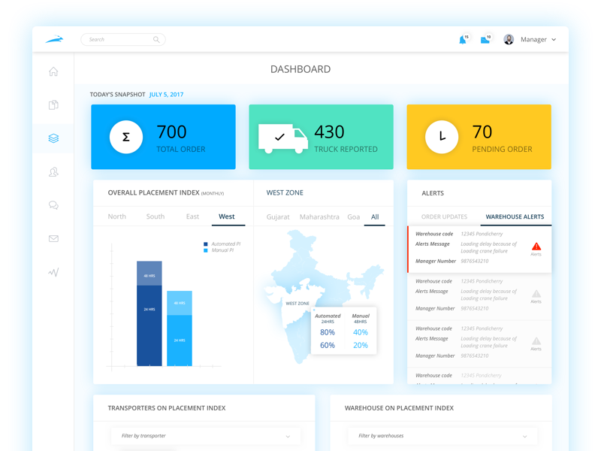This screenshot has width=601, height=451.
Task: Expand the Filter by transporter dropdown
Action: 207,436
